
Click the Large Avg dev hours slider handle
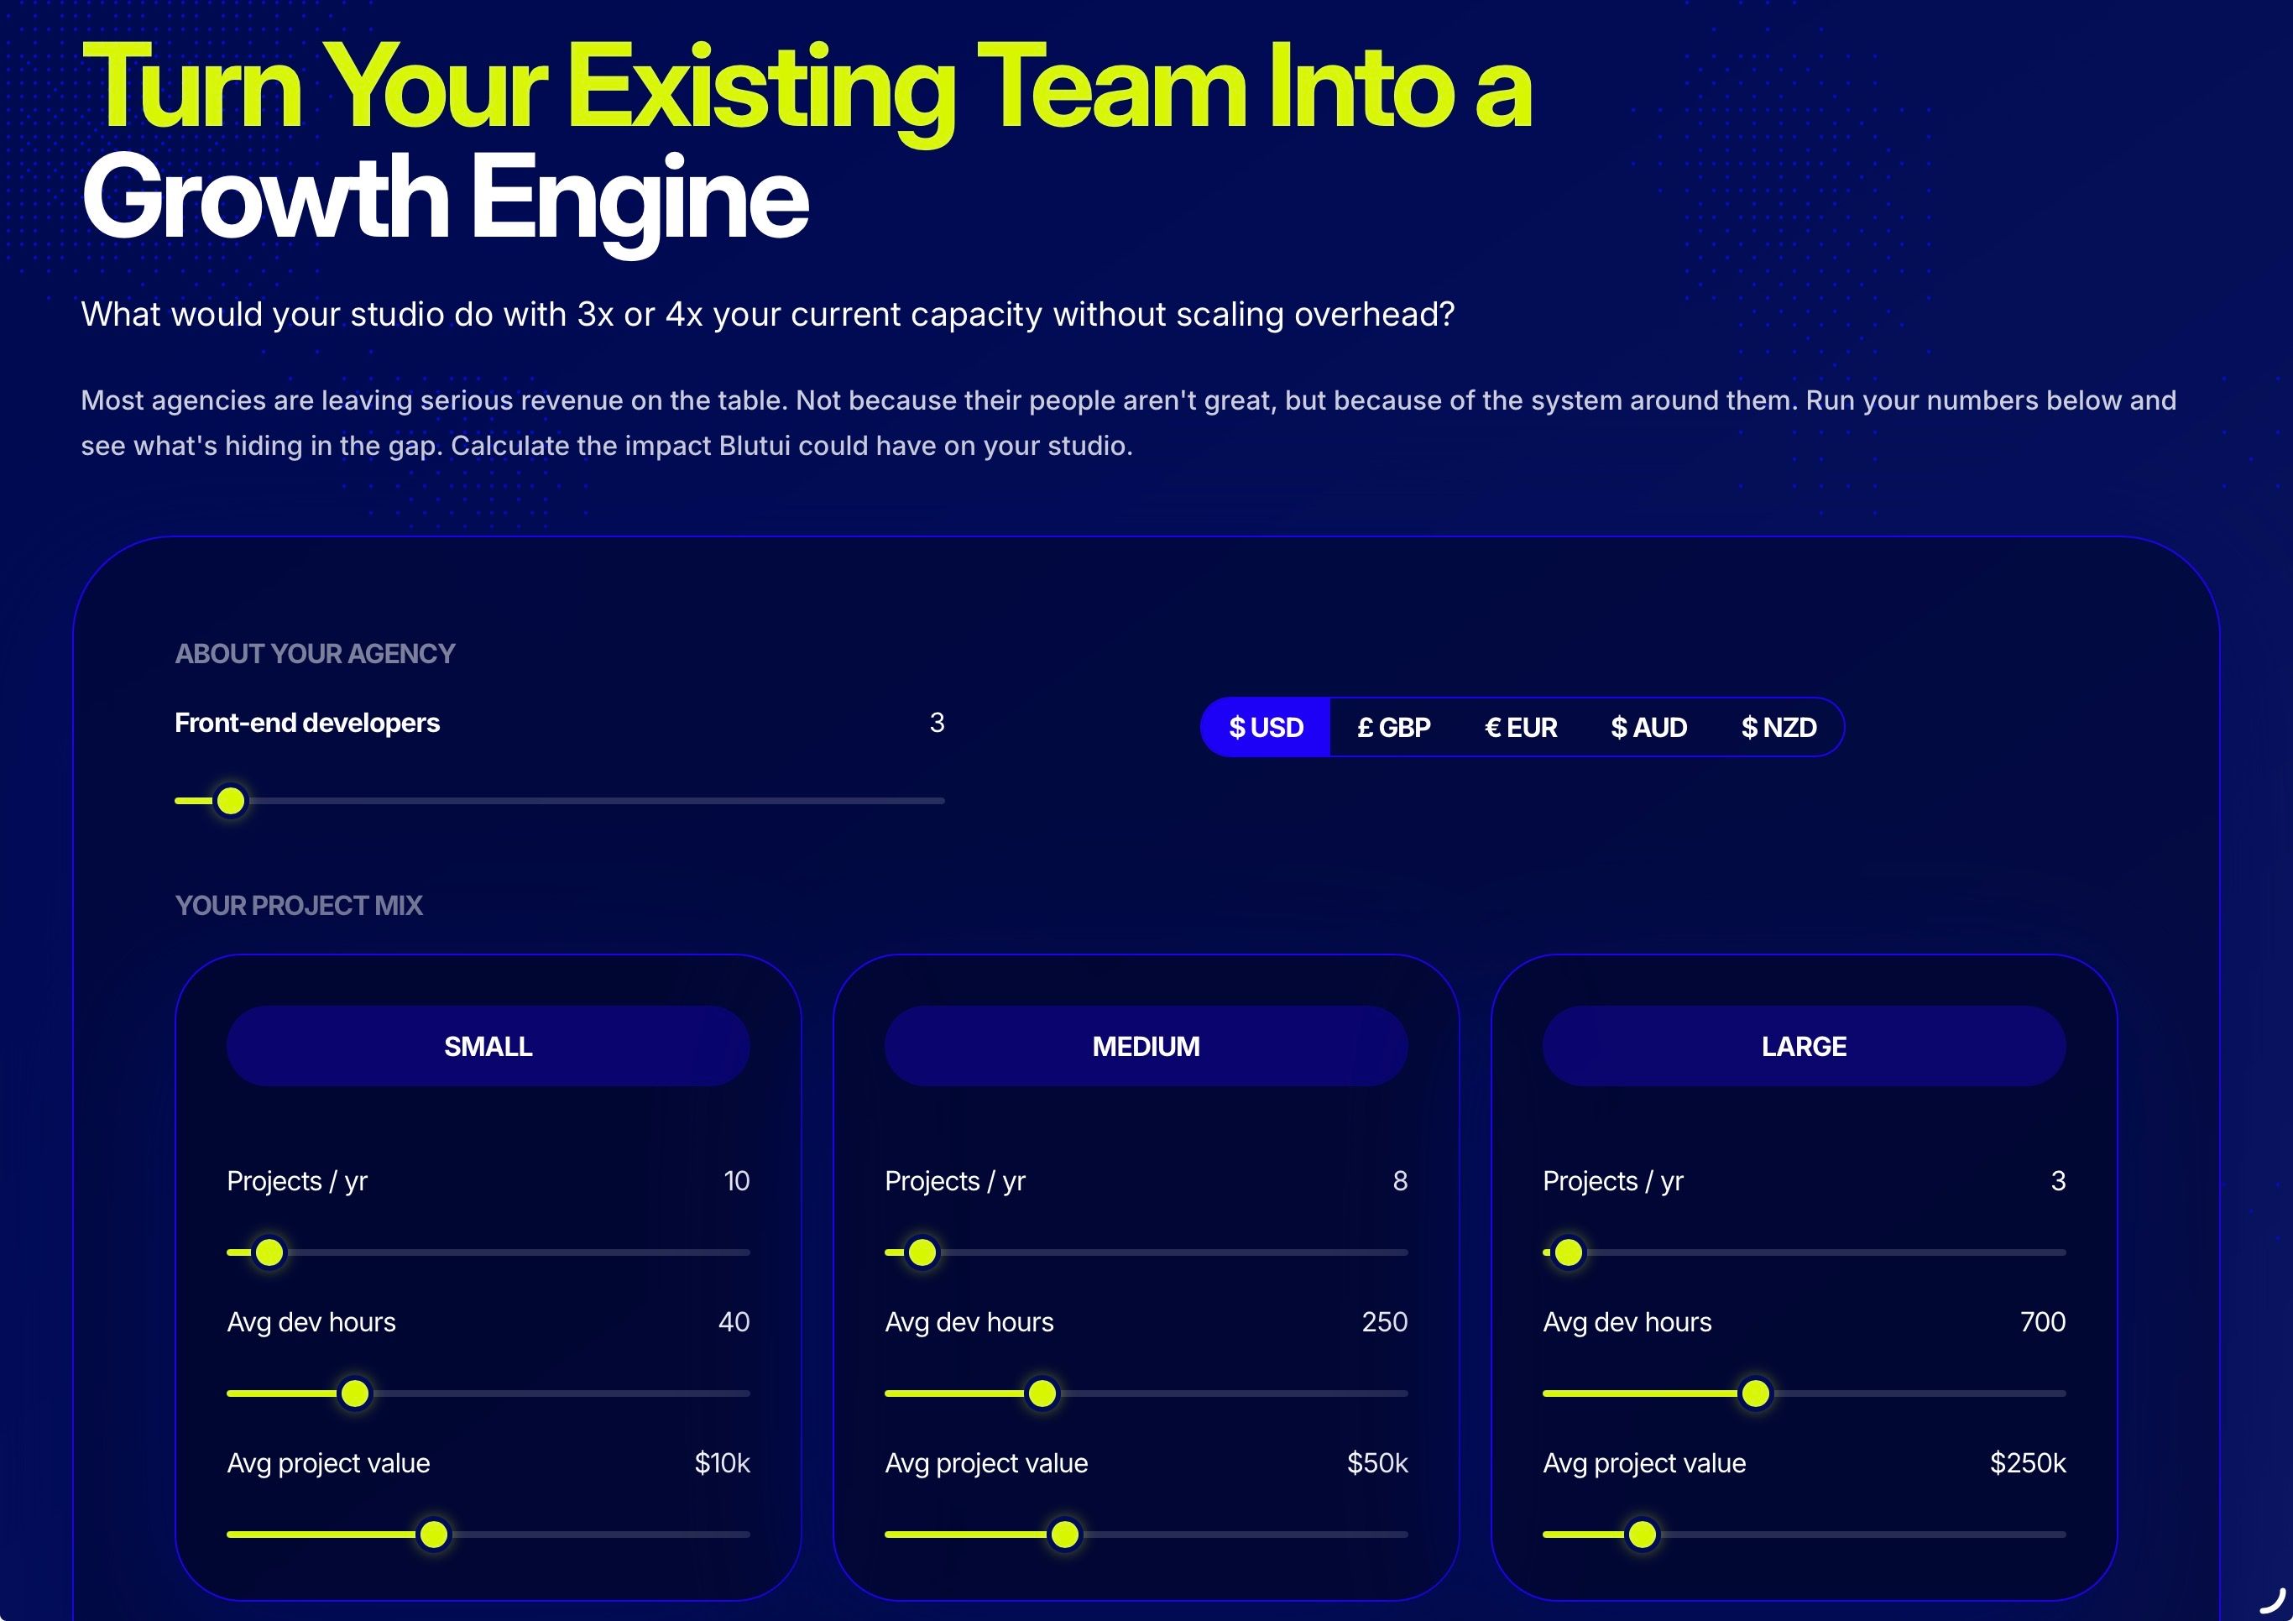[x=1755, y=1393]
